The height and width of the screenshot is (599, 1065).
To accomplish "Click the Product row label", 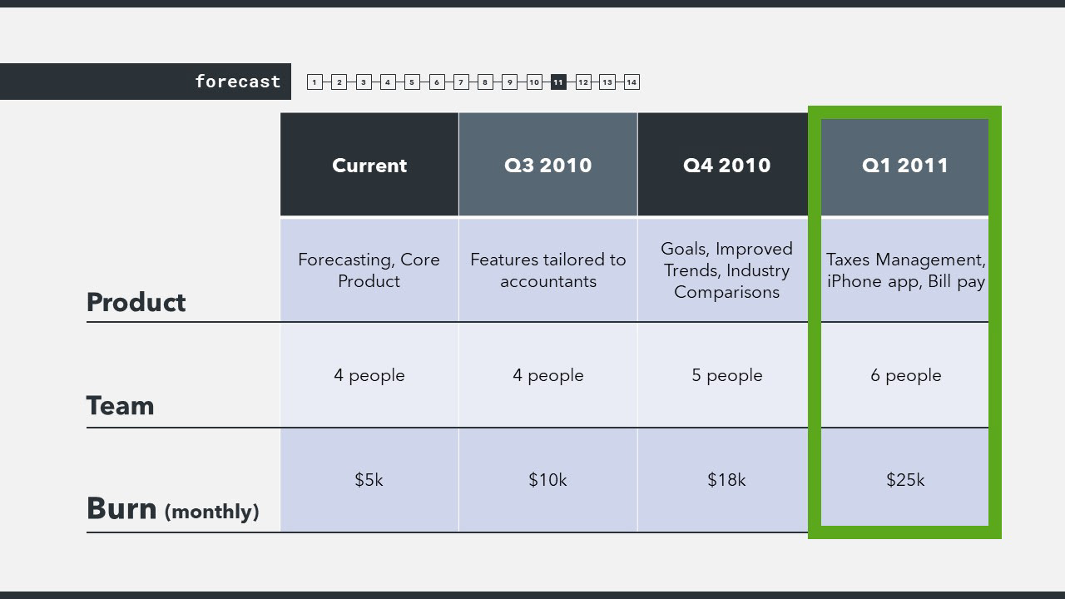I will coord(136,302).
